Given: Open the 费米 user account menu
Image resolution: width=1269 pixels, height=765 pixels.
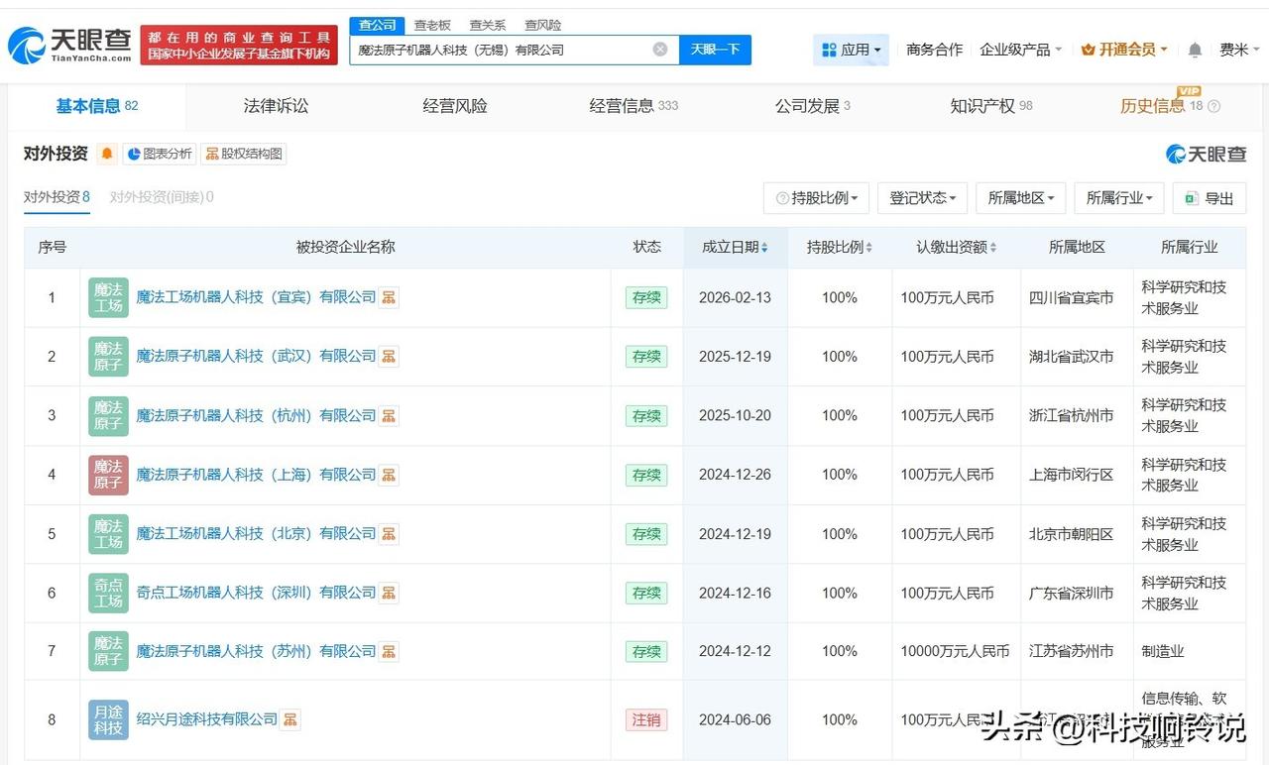Looking at the screenshot, I should (1239, 50).
